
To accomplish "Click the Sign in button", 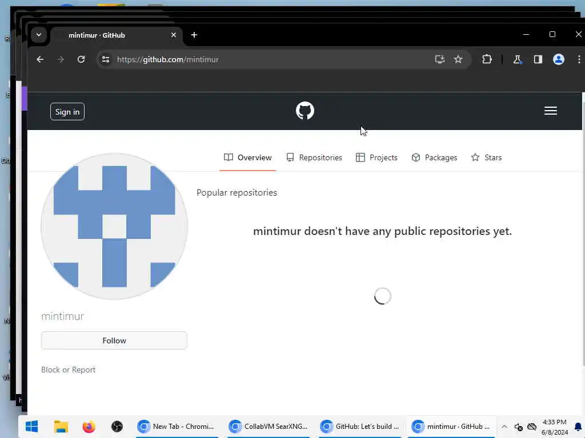I will click(67, 112).
